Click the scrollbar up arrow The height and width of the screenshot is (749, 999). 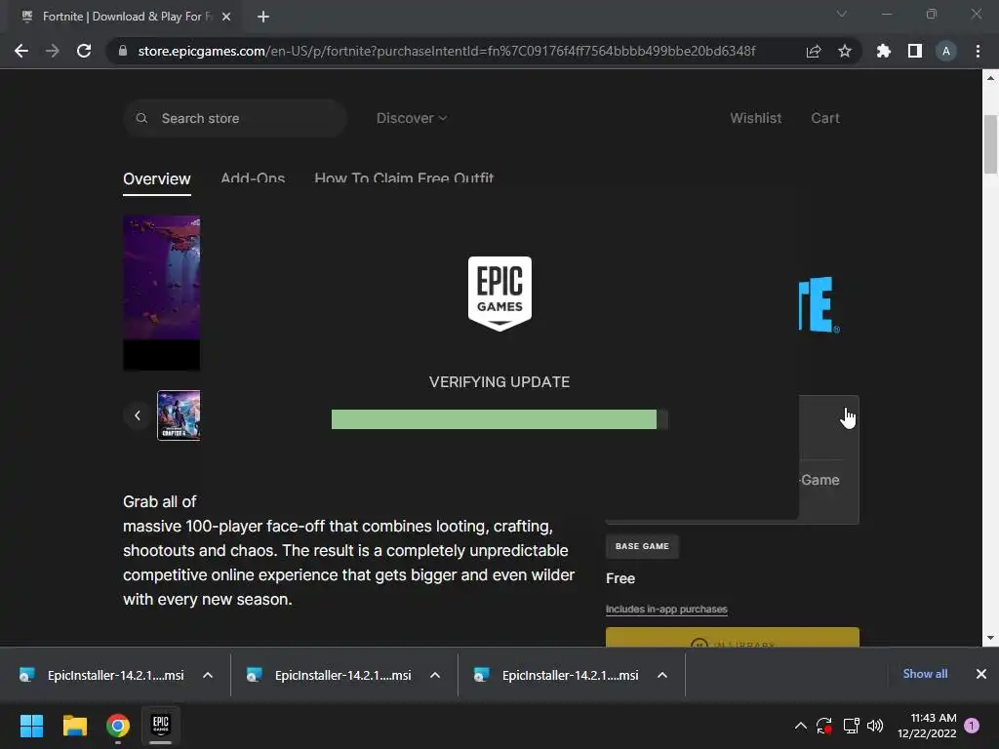tap(990, 78)
